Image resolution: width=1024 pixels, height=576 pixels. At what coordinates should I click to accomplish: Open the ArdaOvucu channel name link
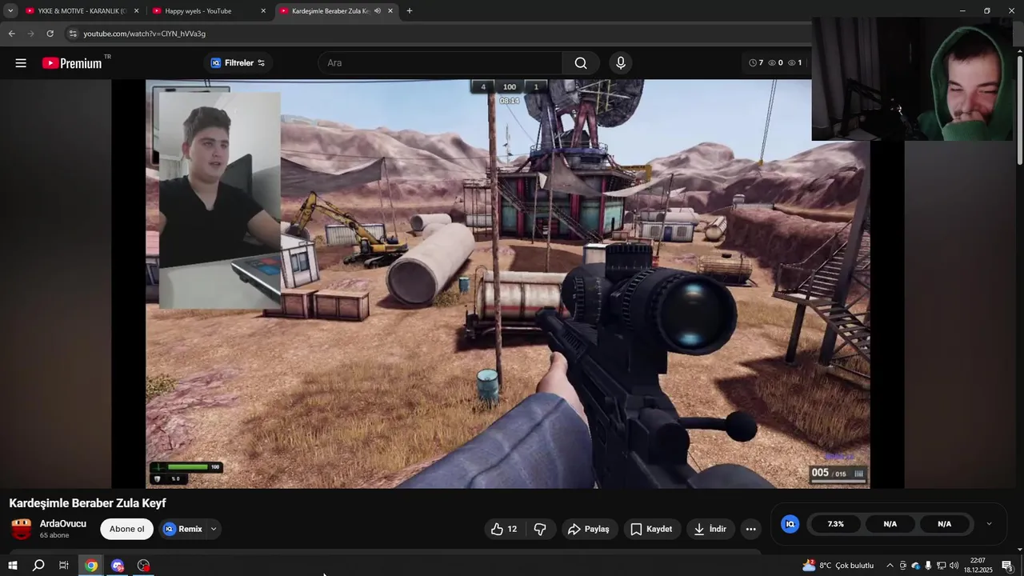pos(63,524)
